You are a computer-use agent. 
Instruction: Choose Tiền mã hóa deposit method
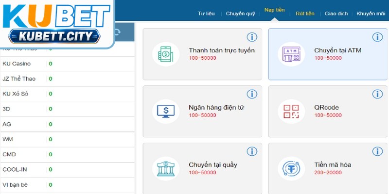point(328,168)
